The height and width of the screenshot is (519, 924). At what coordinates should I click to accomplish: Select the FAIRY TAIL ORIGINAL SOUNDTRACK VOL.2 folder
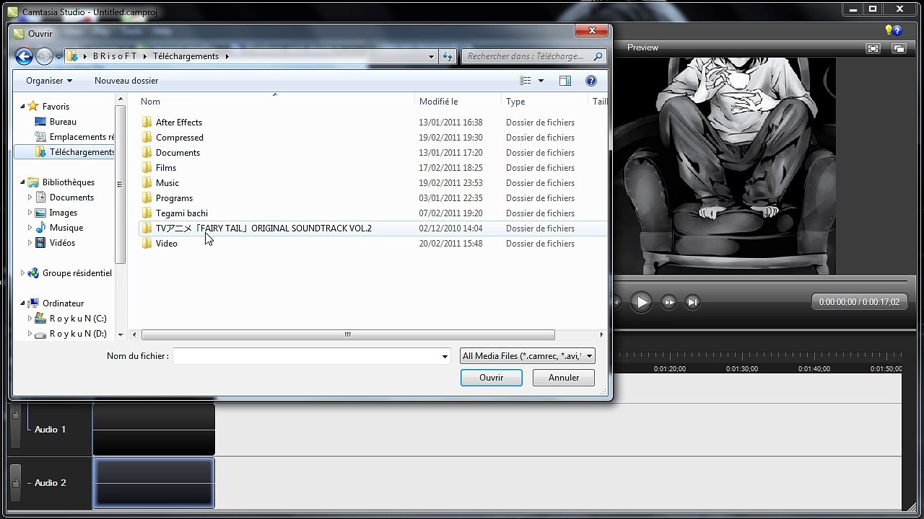[x=263, y=229]
